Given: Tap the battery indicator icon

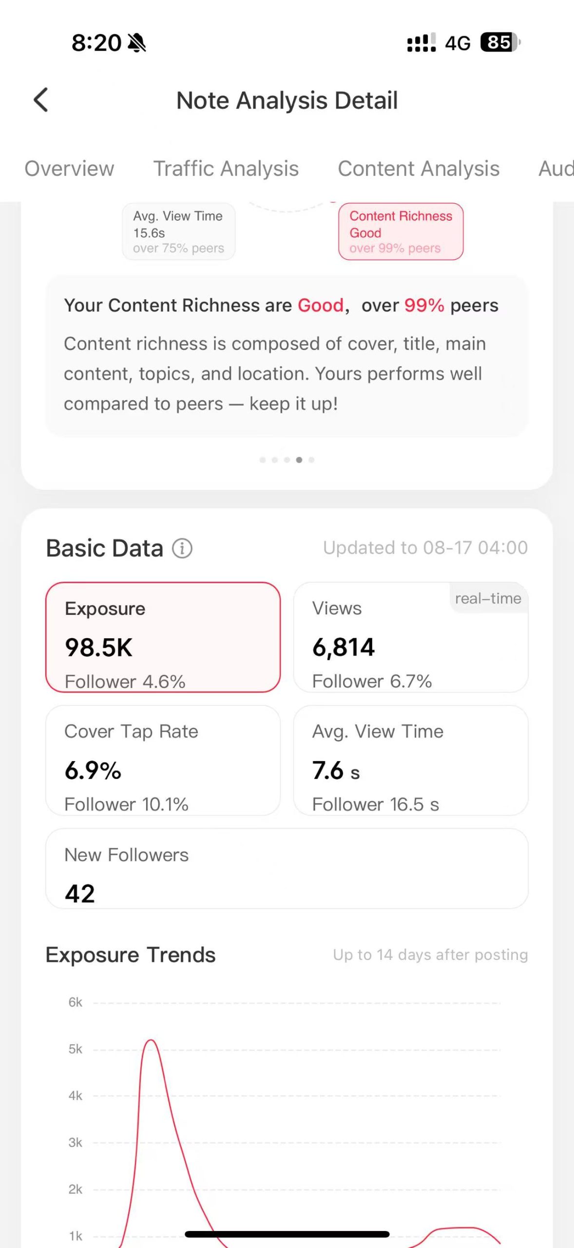Looking at the screenshot, I should click(x=499, y=42).
